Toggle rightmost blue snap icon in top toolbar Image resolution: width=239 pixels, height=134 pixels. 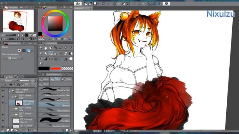159,4
